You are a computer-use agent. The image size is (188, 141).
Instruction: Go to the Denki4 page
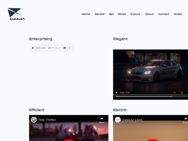point(100,14)
